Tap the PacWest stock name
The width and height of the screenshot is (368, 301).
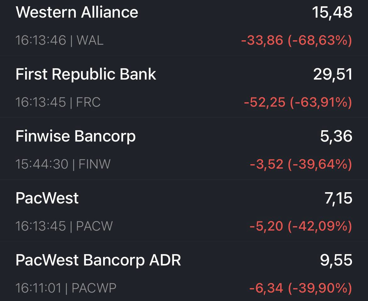[47, 198]
